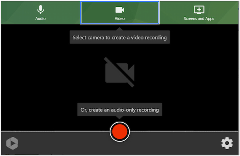
Task: Open the Screens and Apps tab
Action: [x=199, y=13]
